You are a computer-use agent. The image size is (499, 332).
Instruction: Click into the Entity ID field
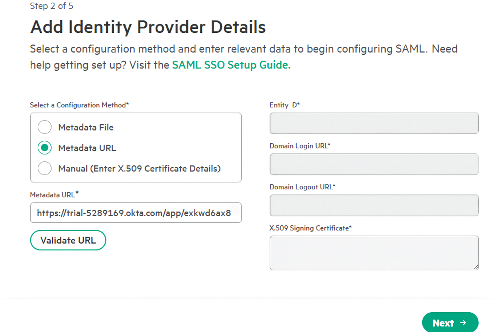374,124
